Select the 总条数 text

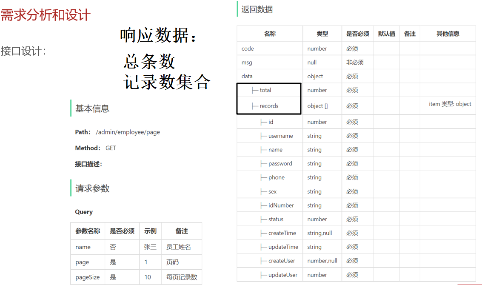149,62
